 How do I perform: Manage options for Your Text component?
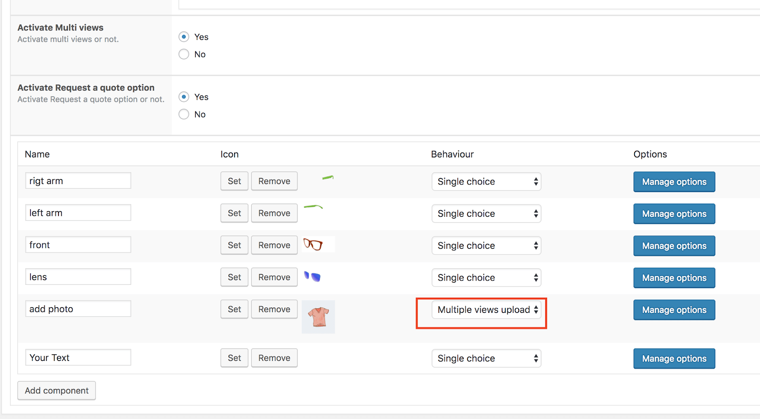click(x=674, y=359)
